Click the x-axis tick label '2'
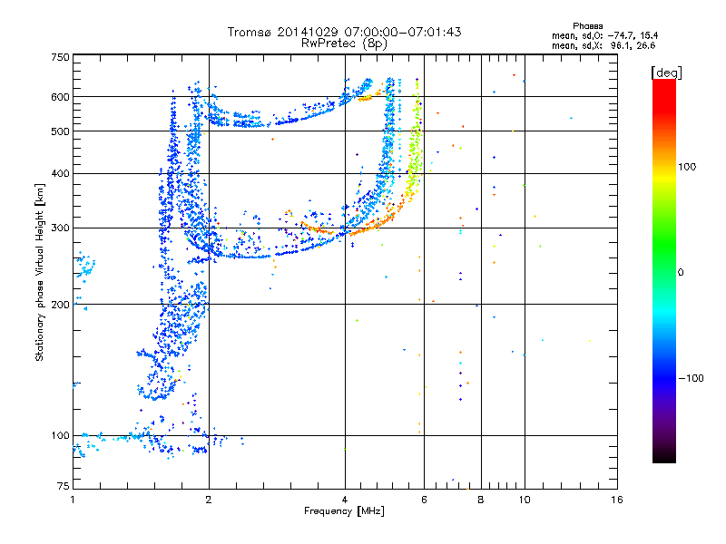Image resolution: width=726 pixels, height=544 pixels. pos(209,500)
